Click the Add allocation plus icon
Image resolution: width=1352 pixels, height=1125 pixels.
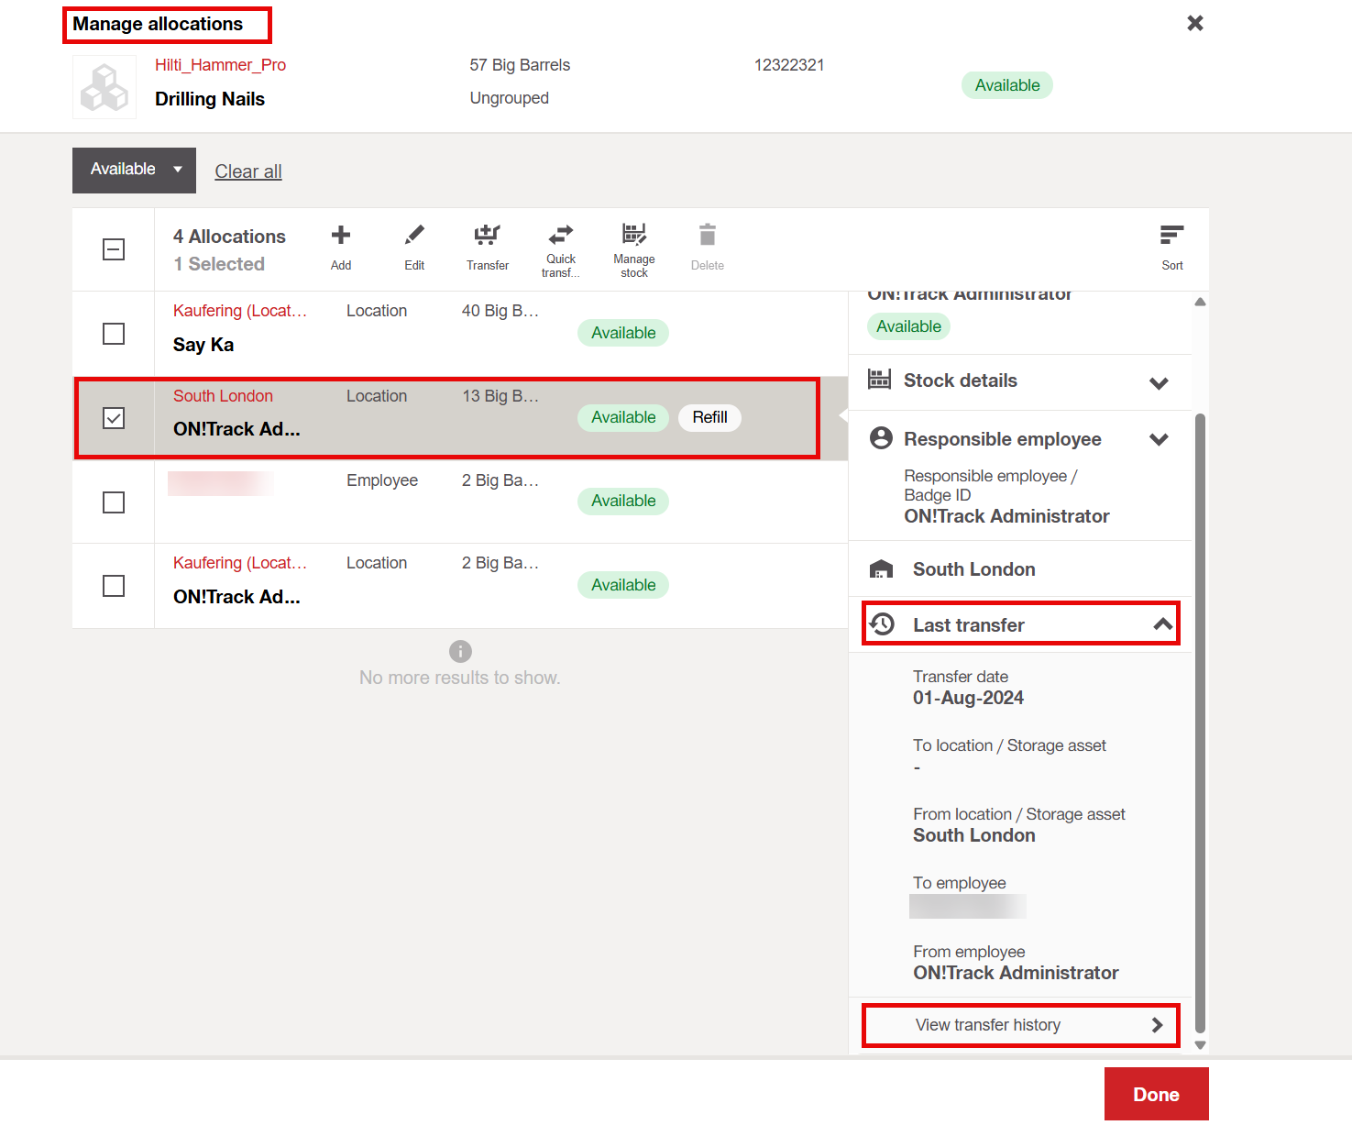point(341,237)
